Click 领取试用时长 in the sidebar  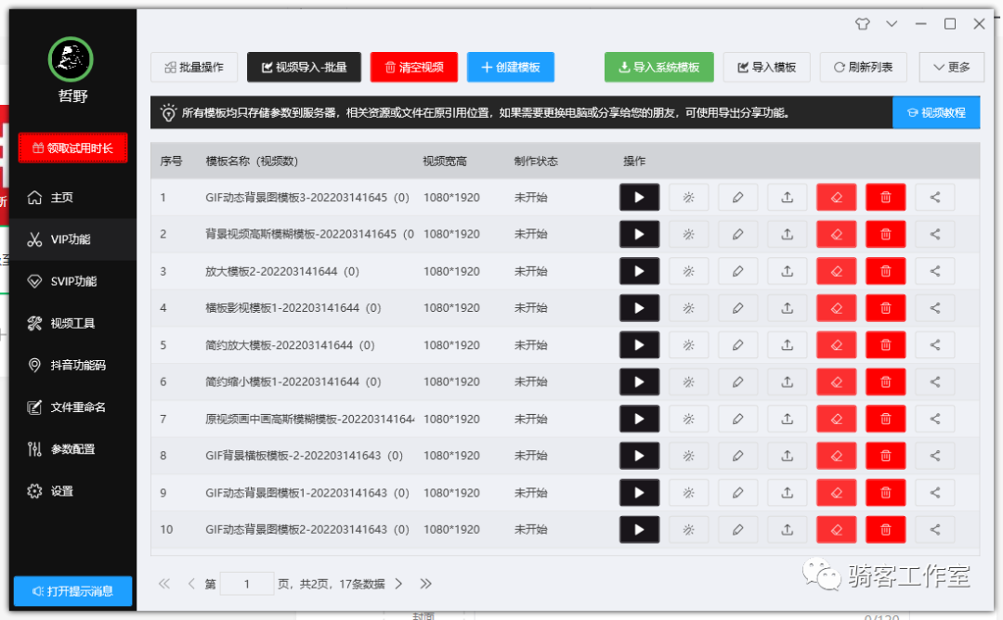click(72, 148)
